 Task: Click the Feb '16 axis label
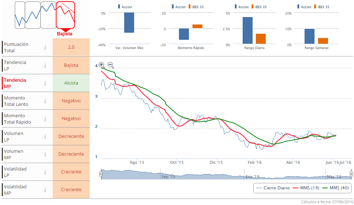pos(254,162)
